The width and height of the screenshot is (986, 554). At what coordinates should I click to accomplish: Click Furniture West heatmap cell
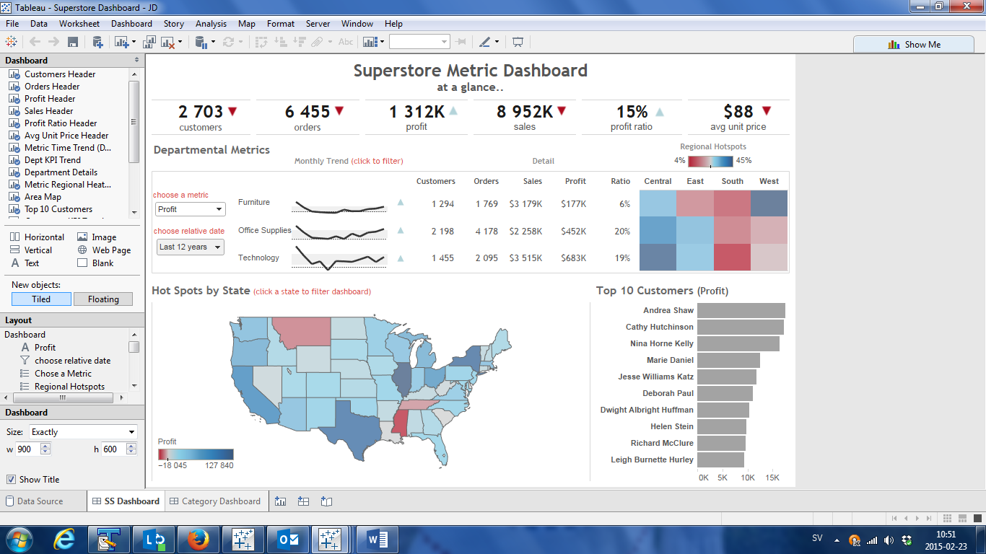[769, 203]
